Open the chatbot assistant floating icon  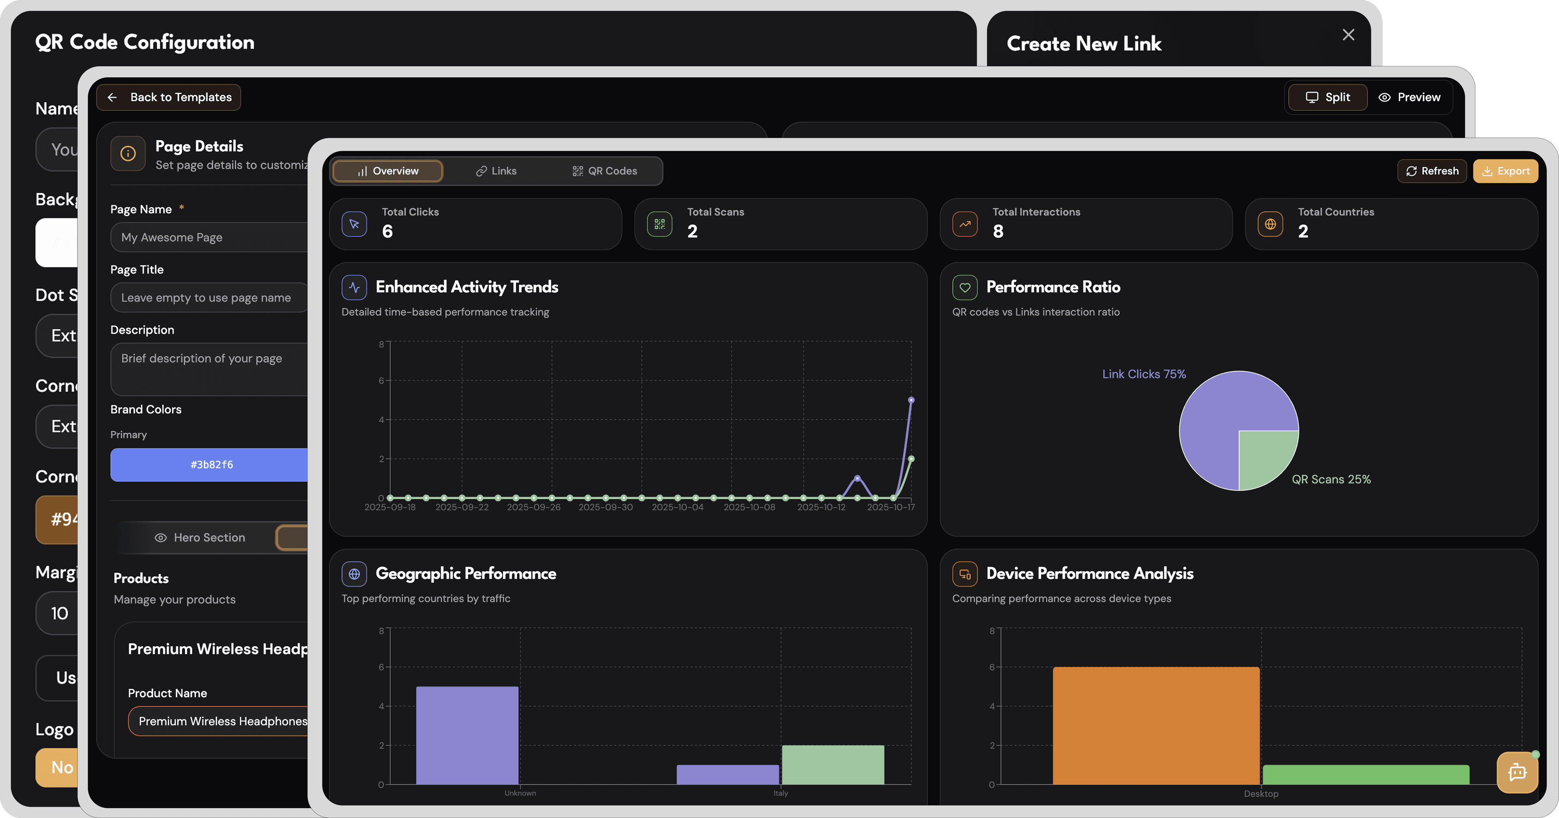[x=1517, y=772]
